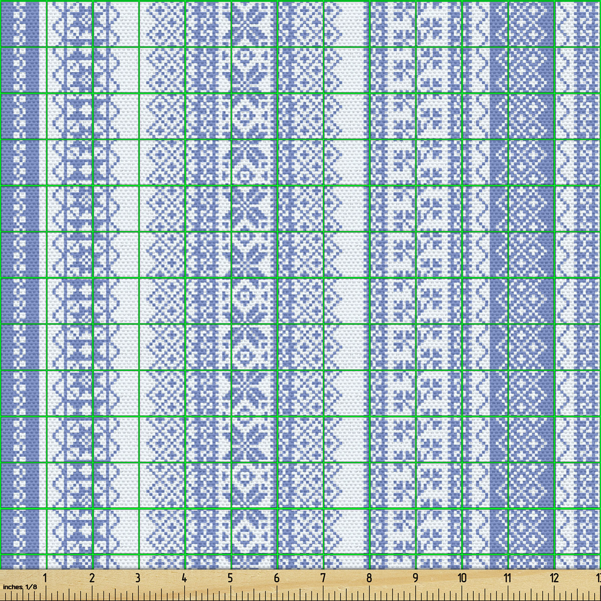Screen dimensions: 601x601
Task: Click the number 1 on the ruler
Action: 45,578
